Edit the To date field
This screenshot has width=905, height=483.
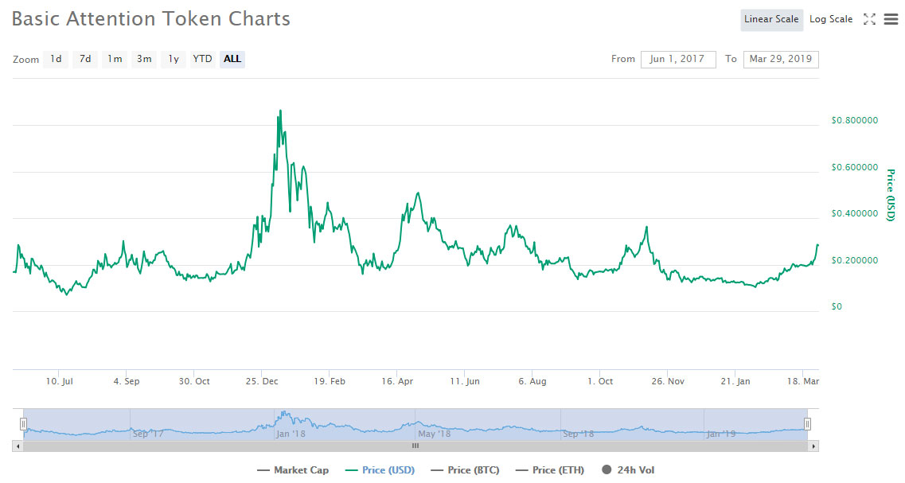coord(780,59)
